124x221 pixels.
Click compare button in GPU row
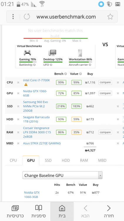pyautogui.click(x=105, y=93)
